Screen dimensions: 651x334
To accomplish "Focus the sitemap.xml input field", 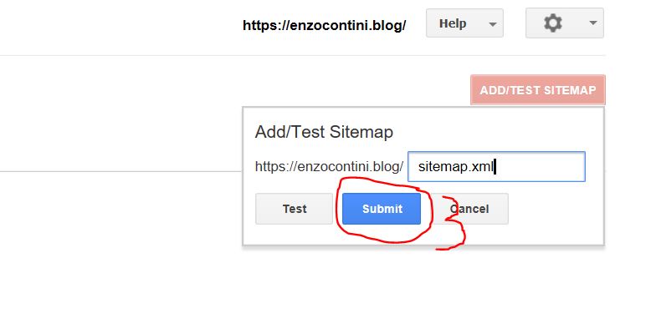I will 496,166.
